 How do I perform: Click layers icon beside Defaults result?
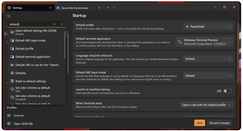click(x=12, y=73)
